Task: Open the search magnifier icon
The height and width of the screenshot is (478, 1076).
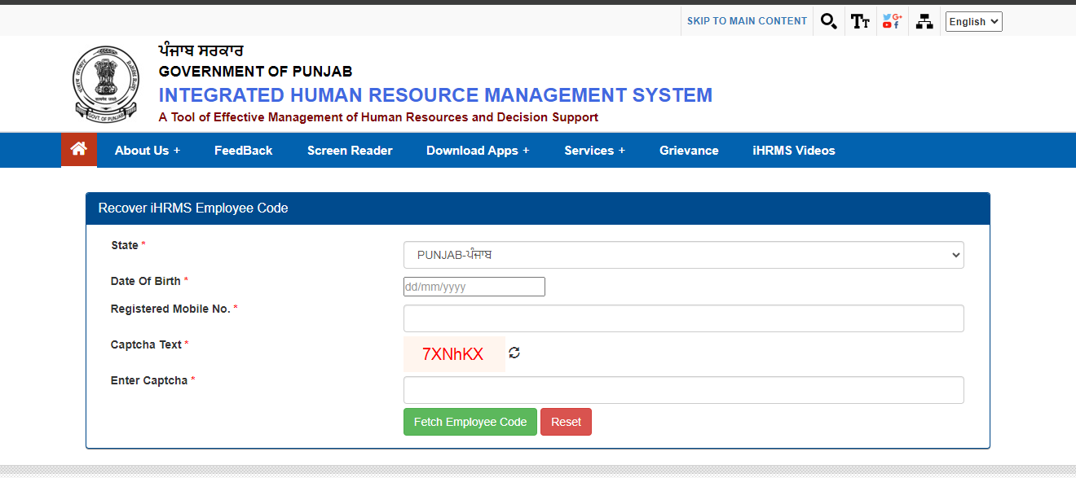Action: tap(829, 22)
